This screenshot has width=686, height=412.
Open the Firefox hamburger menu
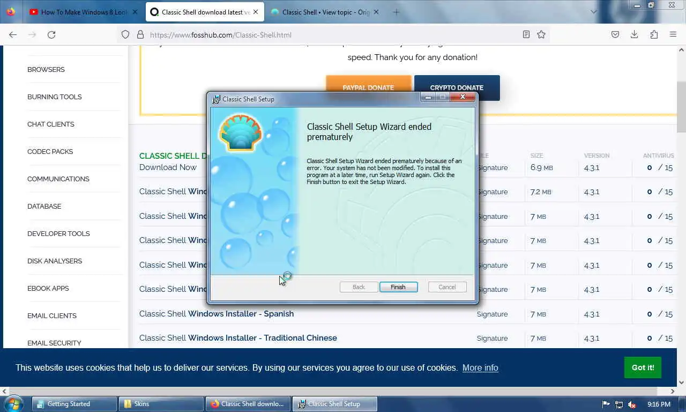[673, 34]
